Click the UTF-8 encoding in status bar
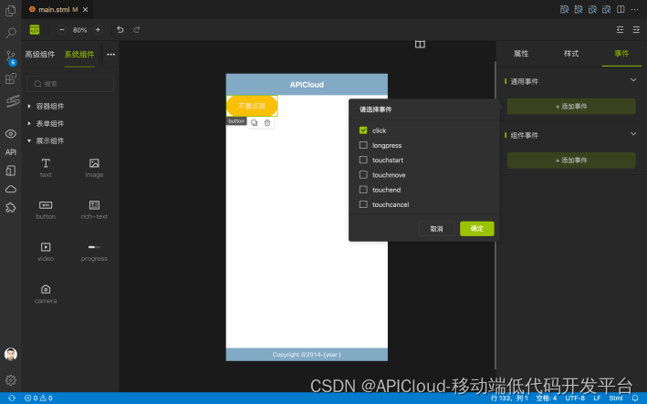The image size is (647, 404). point(575,398)
